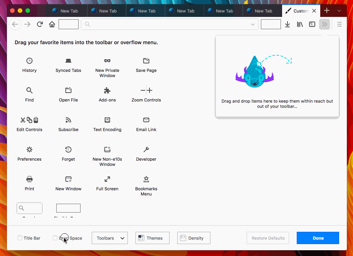Click the Open File icon
This screenshot has height=256, width=353.
coord(69,90)
